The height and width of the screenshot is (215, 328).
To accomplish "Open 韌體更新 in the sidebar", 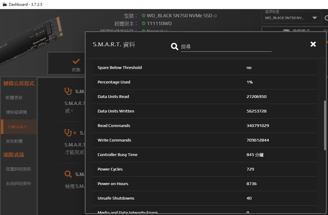I will tap(14, 97).
